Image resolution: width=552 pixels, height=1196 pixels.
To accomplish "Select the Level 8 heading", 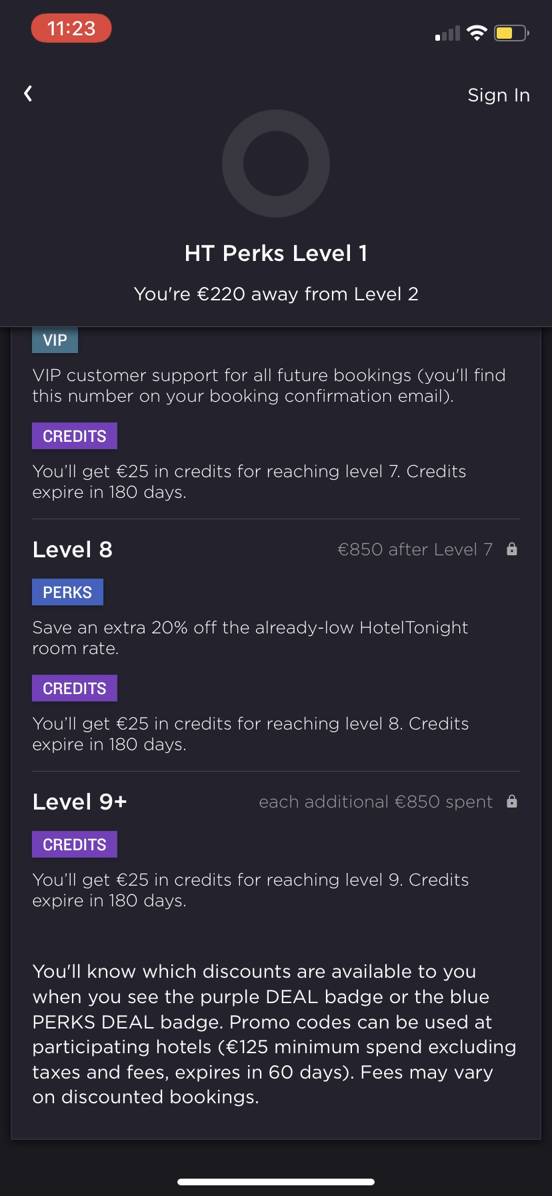I will (73, 550).
